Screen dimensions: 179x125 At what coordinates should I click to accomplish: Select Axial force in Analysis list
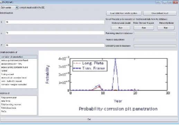[x=19, y=101]
